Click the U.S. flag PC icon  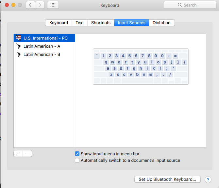[18, 38]
